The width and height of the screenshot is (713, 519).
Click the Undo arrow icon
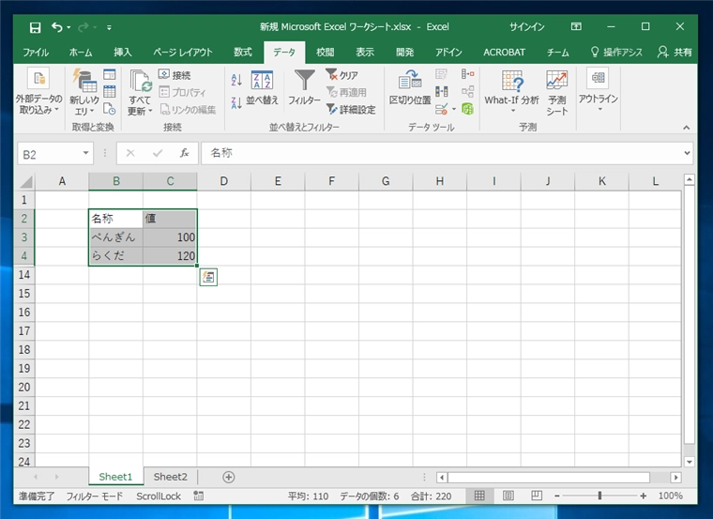(57, 27)
